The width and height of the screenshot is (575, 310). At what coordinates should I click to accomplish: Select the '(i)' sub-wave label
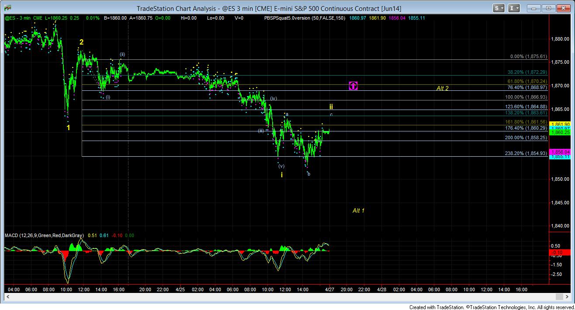coord(108,97)
